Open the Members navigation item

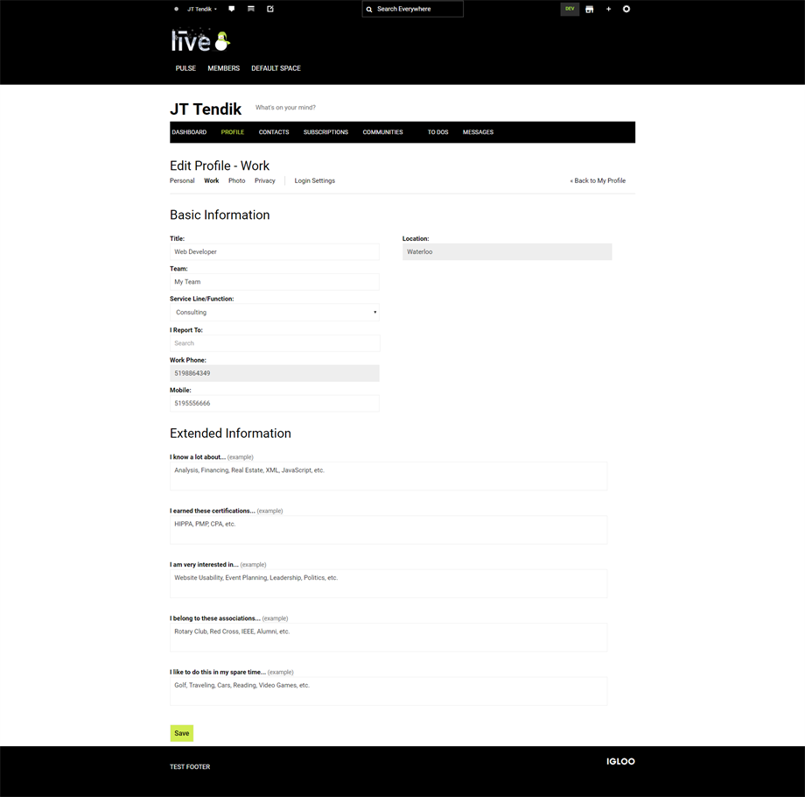coord(223,68)
